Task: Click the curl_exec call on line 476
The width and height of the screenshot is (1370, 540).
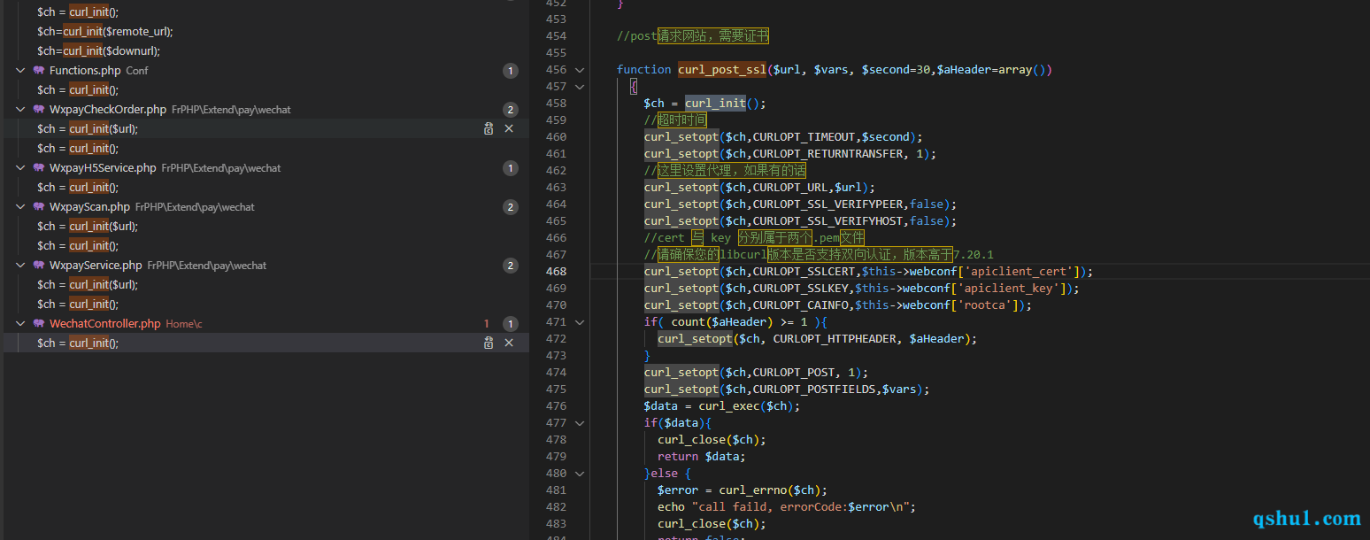Action: tap(729, 405)
